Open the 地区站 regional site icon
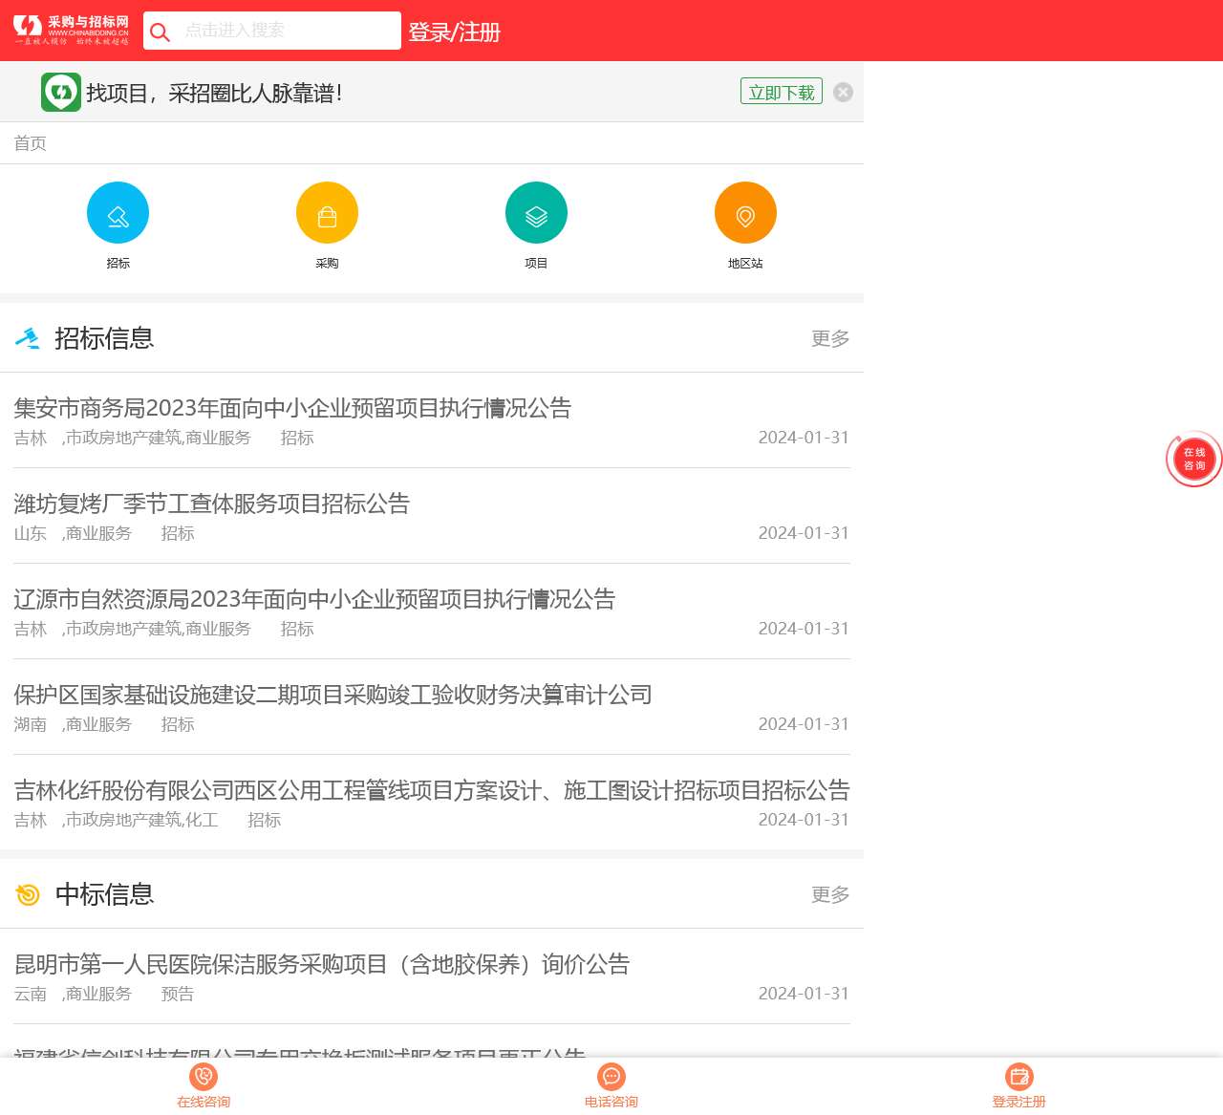The image size is (1223, 1115). [x=745, y=212]
